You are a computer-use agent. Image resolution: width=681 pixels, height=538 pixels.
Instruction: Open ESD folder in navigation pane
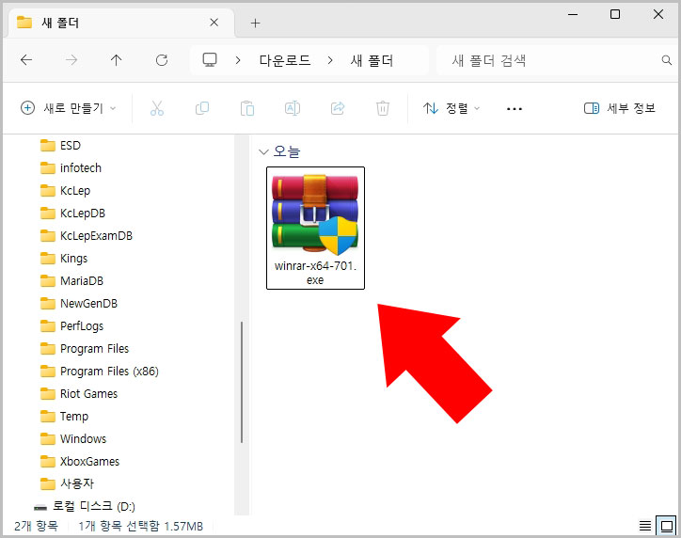click(x=61, y=146)
